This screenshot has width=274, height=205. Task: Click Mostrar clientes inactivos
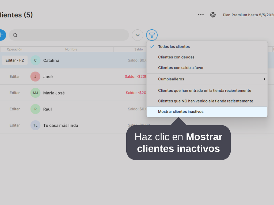[x=207, y=112]
